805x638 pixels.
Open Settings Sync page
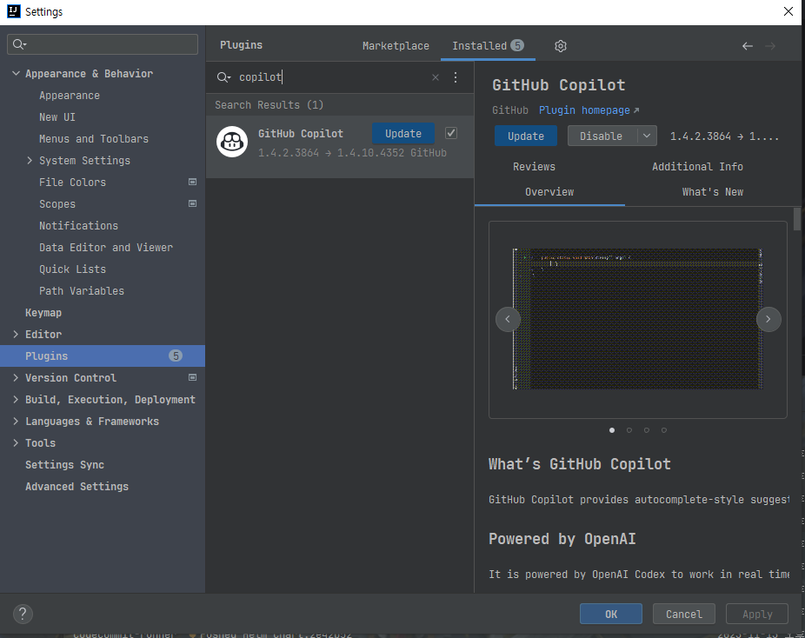tap(64, 464)
